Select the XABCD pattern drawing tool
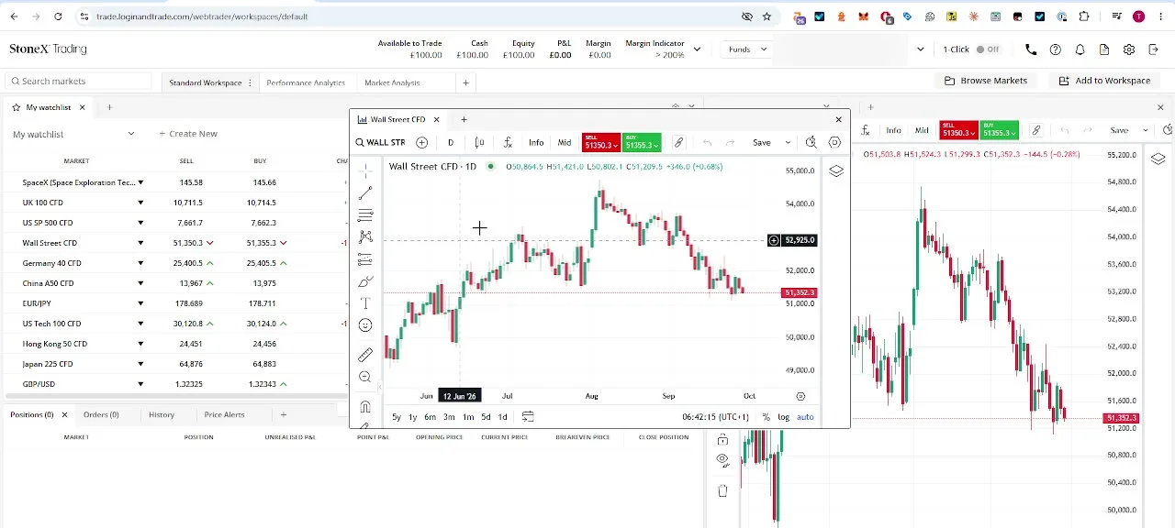 (x=365, y=237)
